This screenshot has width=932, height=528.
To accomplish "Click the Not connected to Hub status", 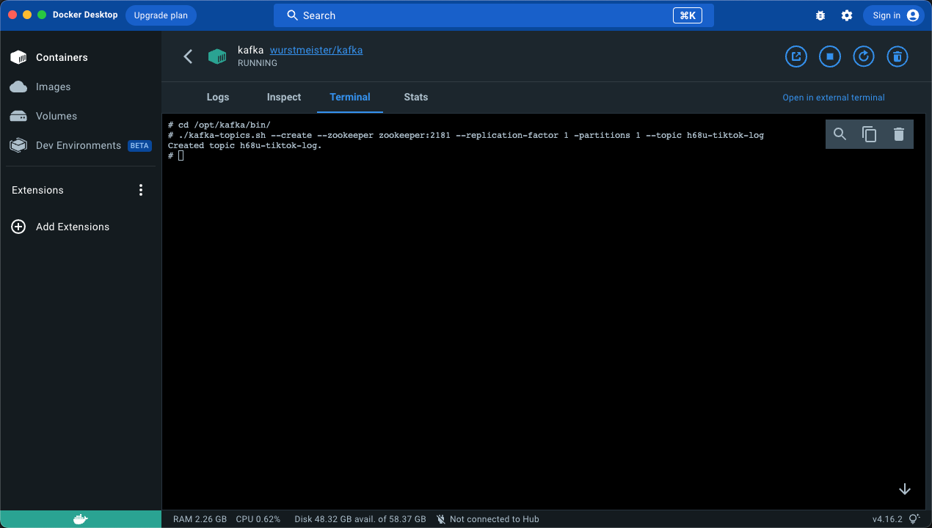I will point(487,519).
